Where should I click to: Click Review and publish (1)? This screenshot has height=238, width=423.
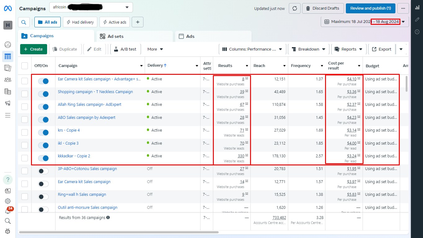coord(371,8)
